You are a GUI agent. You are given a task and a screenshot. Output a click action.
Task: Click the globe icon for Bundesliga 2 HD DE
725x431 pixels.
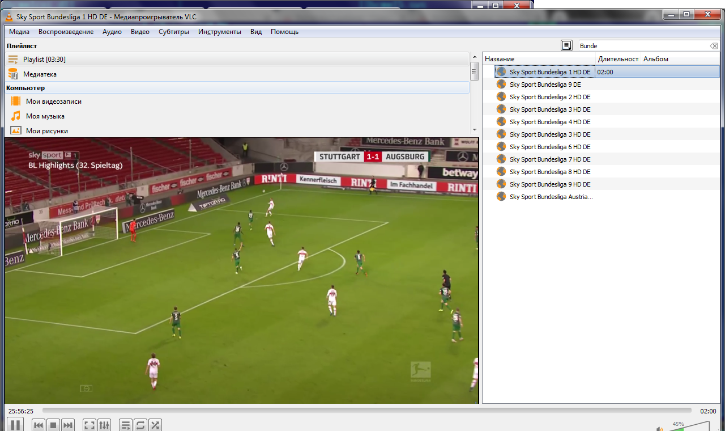[501, 97]
